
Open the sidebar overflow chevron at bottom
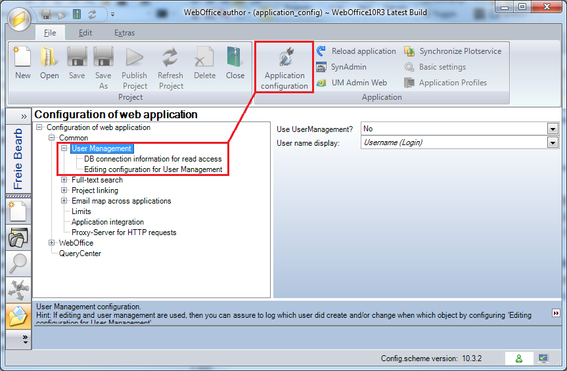pos(25,339)
